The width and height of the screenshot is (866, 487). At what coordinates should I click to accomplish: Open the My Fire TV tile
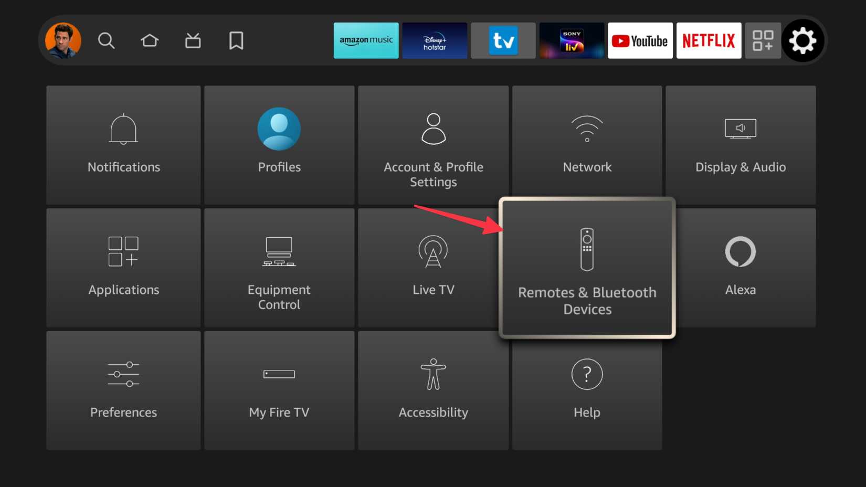point(279,390)
